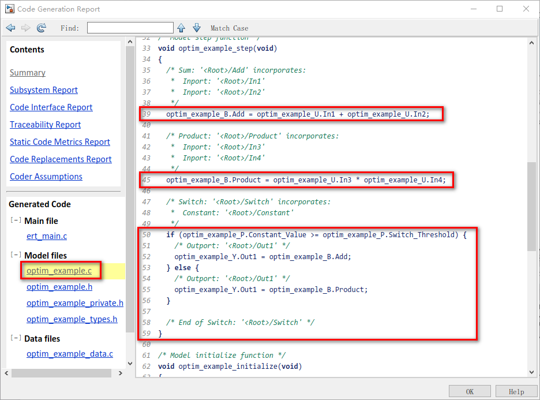Click the report application icon in the title bar
The width and height of the screenshot is (540, 400).
(9, 9)
